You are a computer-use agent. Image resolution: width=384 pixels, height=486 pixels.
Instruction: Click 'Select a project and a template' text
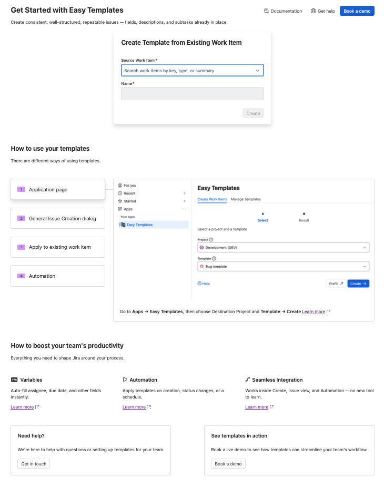pos(222,229)
